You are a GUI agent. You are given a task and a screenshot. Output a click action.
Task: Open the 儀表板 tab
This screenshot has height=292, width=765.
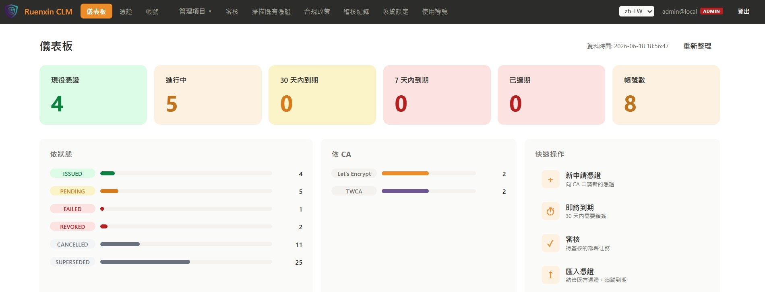click(x=96, y=11)
